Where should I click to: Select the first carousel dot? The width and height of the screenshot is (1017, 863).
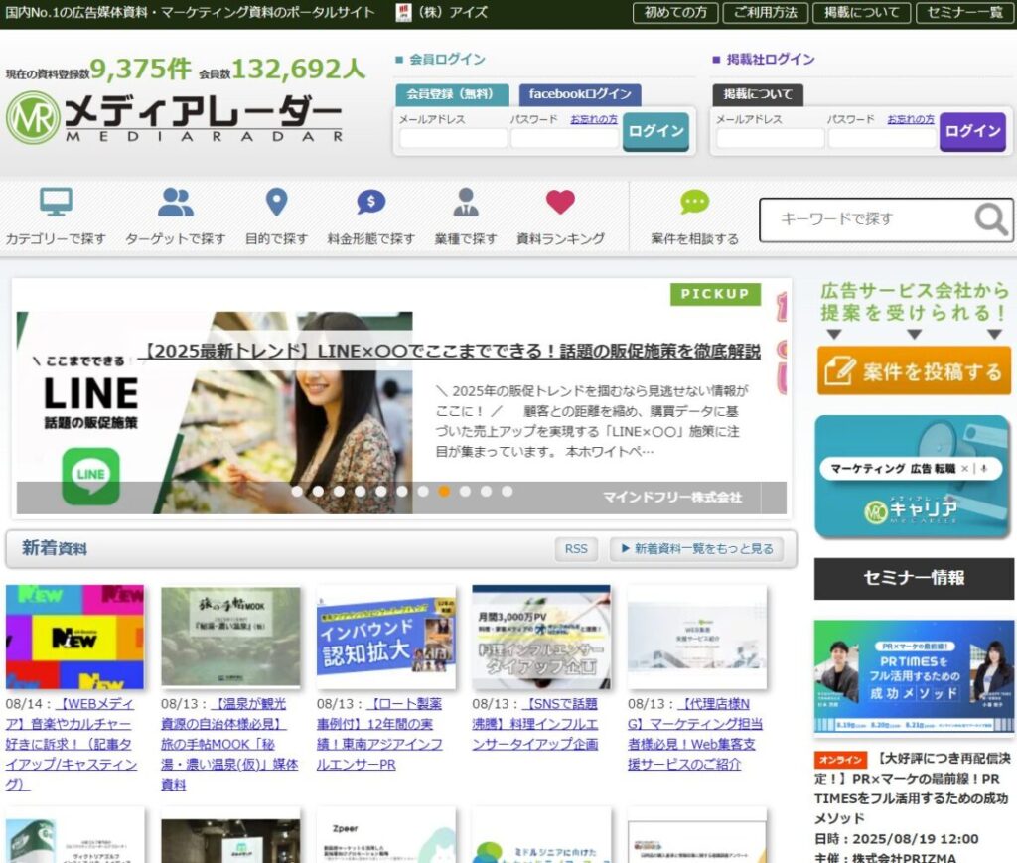click(297, 492)
